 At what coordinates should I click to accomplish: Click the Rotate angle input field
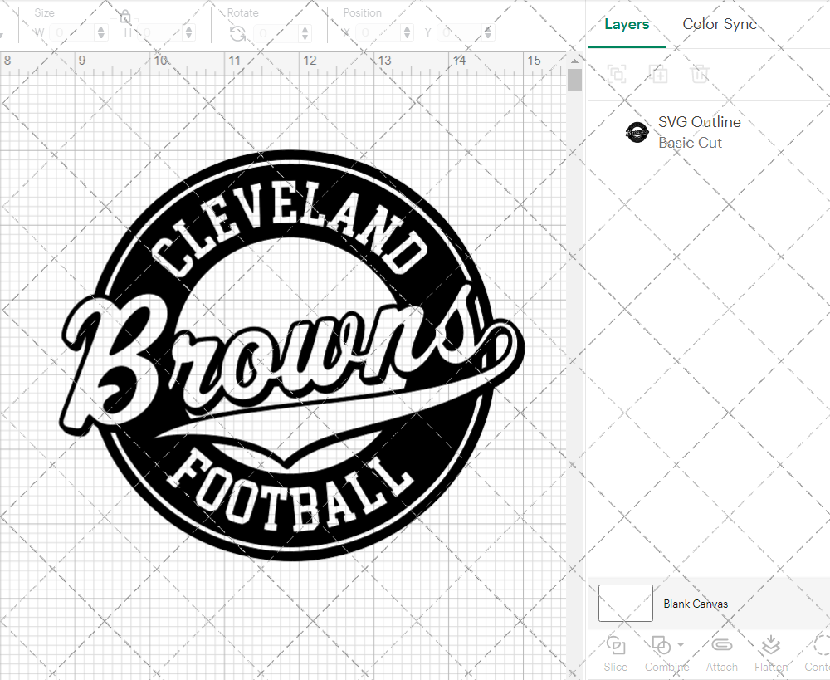276,33
